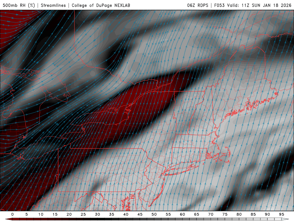The height and width of the screenshot is (221, 294).
Task: Click the color scale label "5"
Action: pos(26,214)
